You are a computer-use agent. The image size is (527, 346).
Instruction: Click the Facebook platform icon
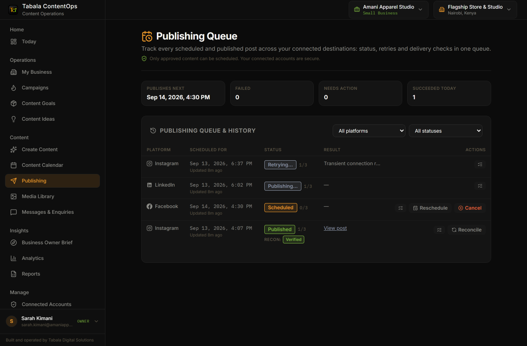point(149,206)
